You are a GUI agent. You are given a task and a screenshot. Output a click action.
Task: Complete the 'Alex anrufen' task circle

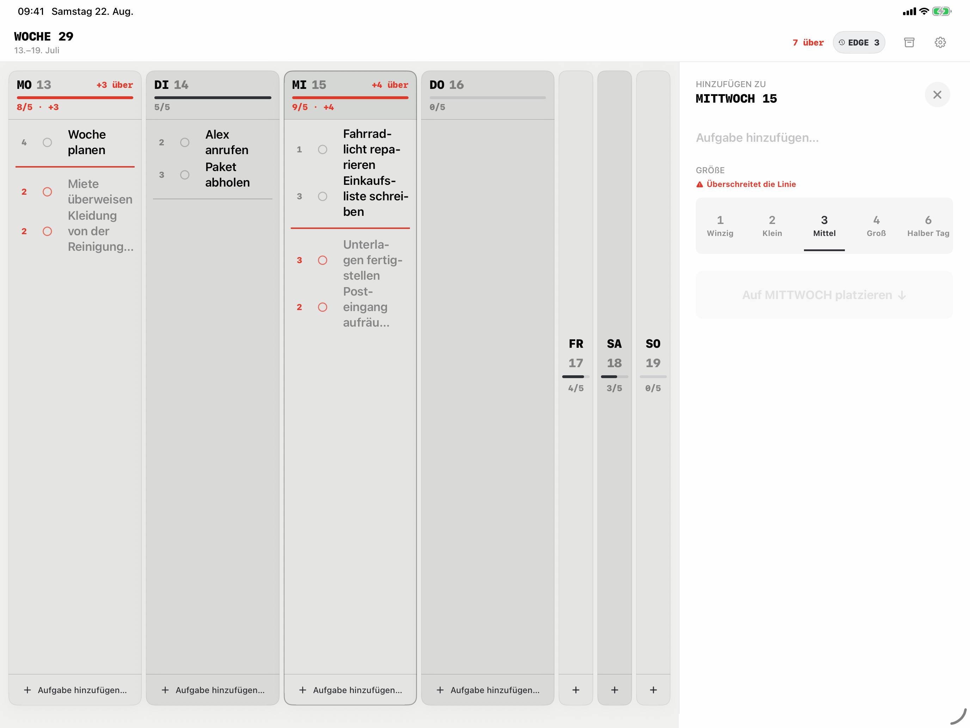[x=185, y=142]
